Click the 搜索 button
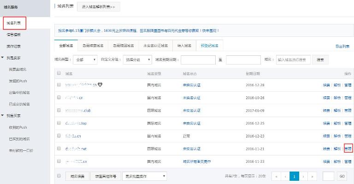Screen dimensions: 354x184 point(320,59)
